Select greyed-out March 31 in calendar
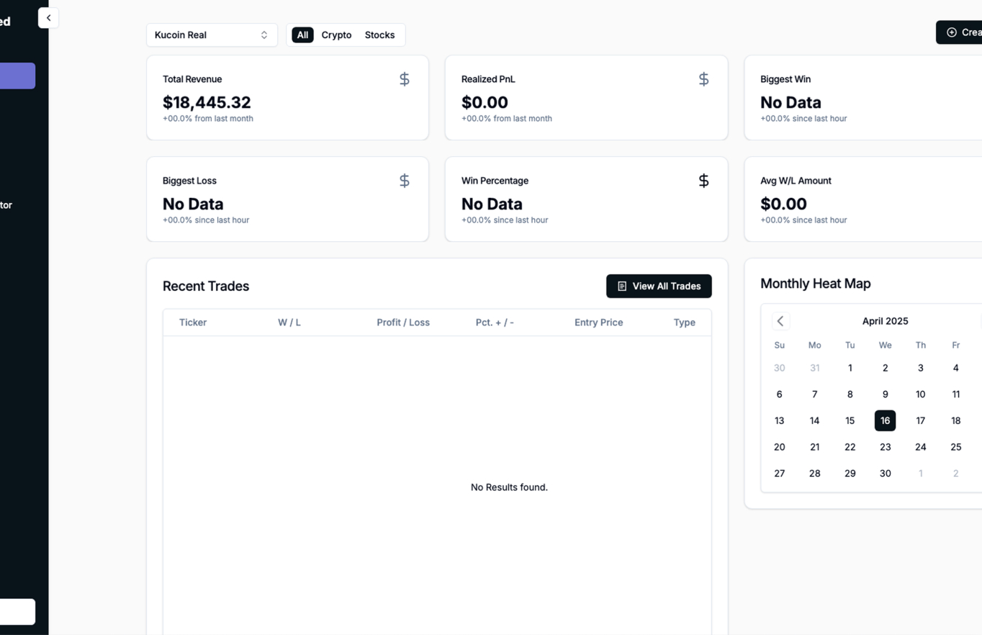982x635 pixels. point(815,368)
